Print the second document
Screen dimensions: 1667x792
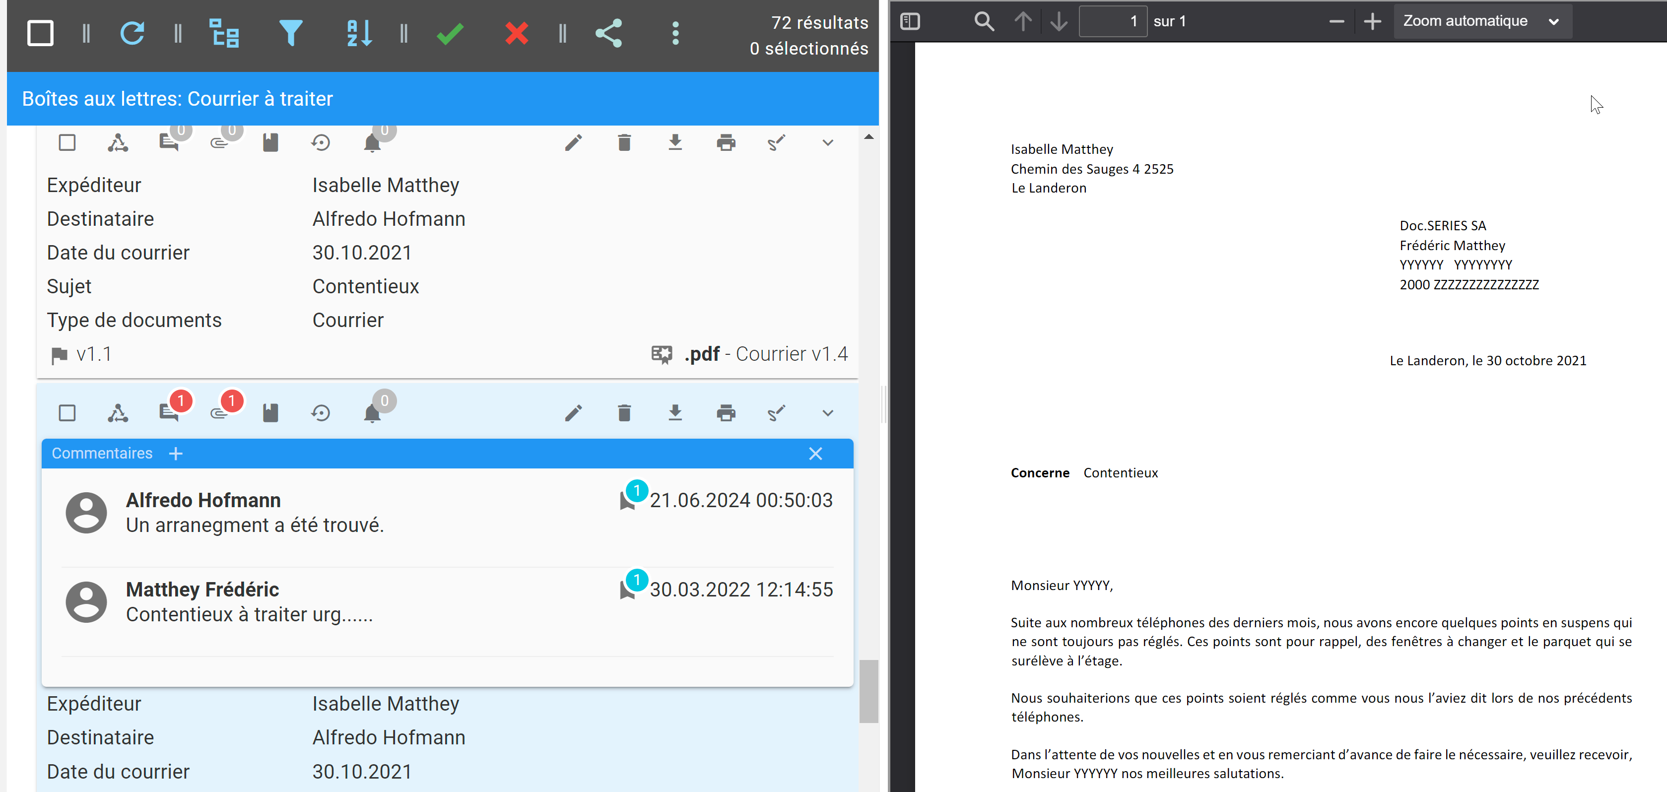tap(726, 413)
